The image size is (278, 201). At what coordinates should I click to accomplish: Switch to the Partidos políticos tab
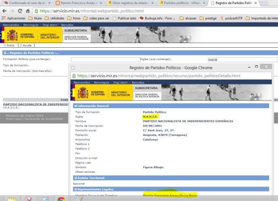tap(182, 3)
